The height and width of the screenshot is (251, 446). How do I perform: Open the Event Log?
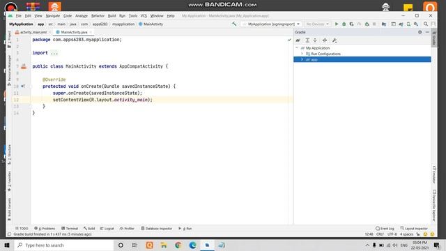[x=385, y=229]
